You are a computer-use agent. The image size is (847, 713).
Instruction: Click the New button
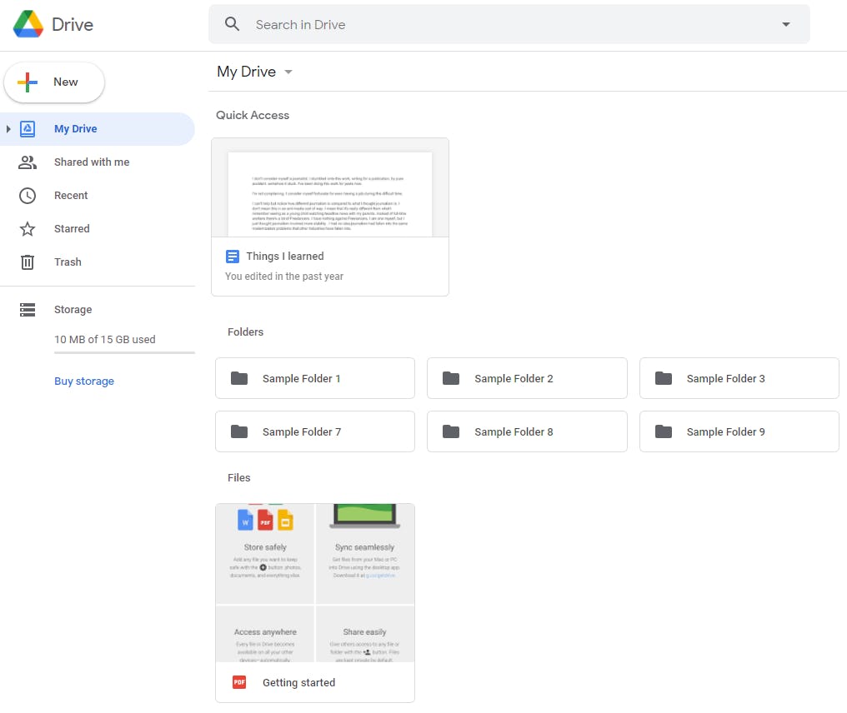point(53,82)
